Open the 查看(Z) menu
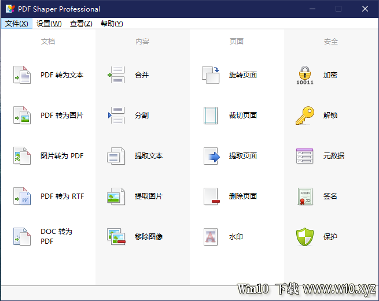Viewport: 379px width, 301px height. [81, 24]
